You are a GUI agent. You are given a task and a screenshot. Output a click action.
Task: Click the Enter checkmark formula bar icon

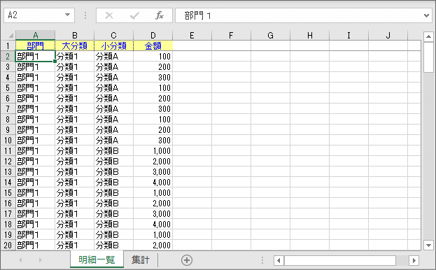(134, 15)
